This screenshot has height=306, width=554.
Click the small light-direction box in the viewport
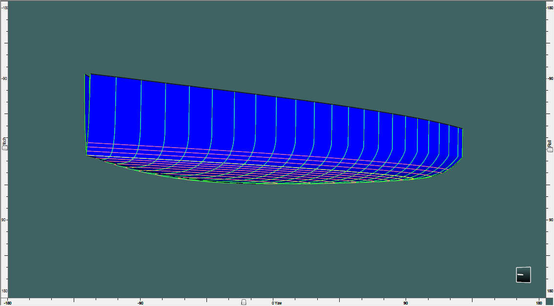tap(523, 275)
